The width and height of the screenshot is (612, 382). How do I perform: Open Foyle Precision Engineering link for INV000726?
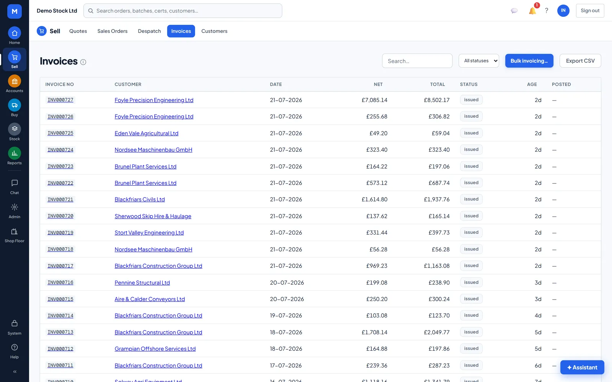[x=154, y=117]
